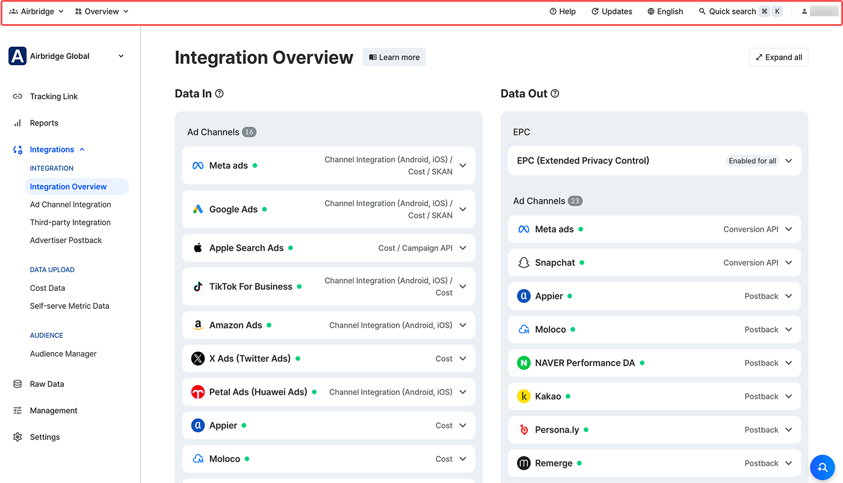Expand the Persona.ly row chevron
This screenshot has width=843, height=483.
coord(789,430)
